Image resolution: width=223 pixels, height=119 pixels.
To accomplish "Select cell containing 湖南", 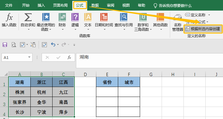I will (x=20, y=82).
